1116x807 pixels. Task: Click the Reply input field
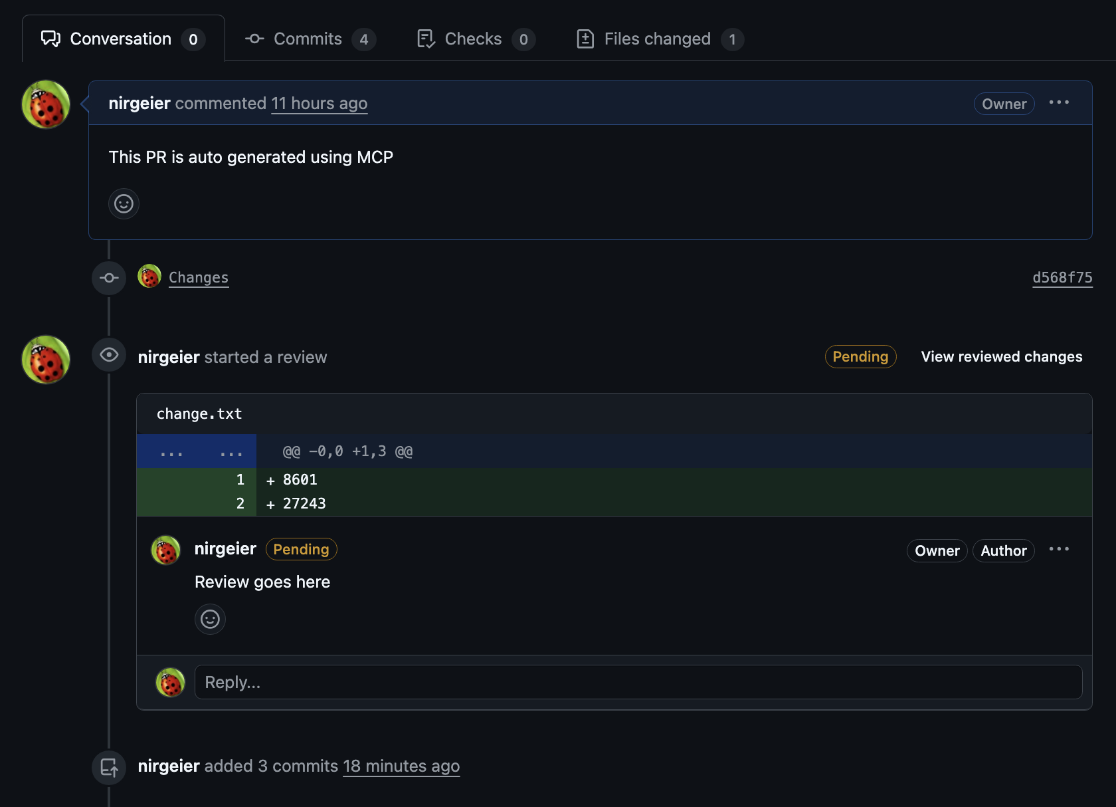[x=638, y=682]
